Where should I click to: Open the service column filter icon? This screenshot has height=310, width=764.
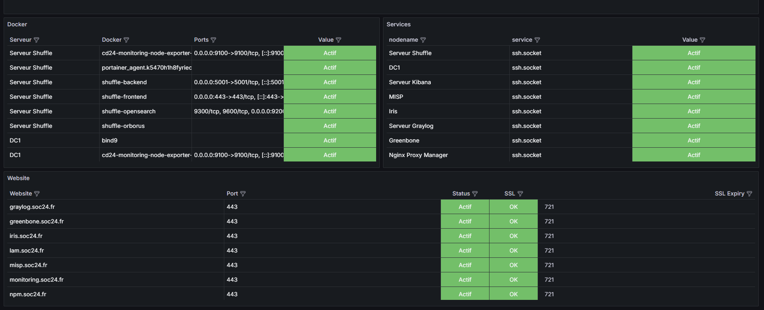tap(537, 40)
